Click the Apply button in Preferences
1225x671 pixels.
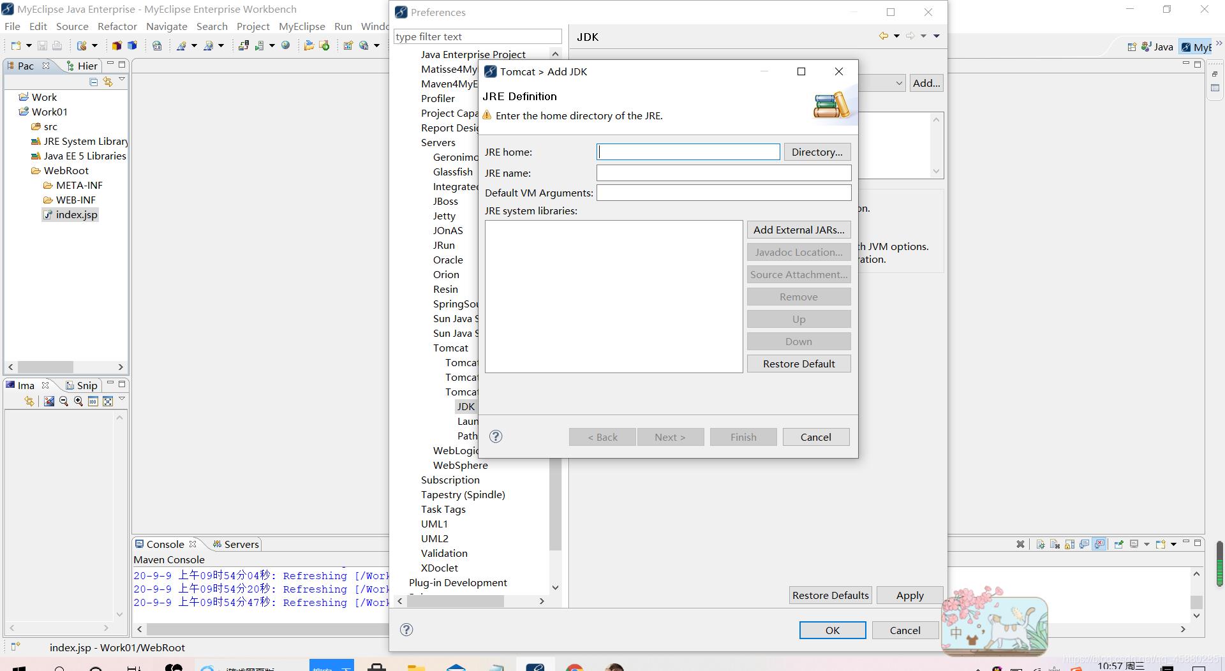click(x=910, y=595)
